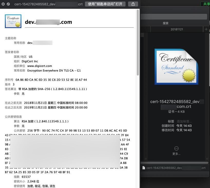Click the Finder search field

pos(174,17)
